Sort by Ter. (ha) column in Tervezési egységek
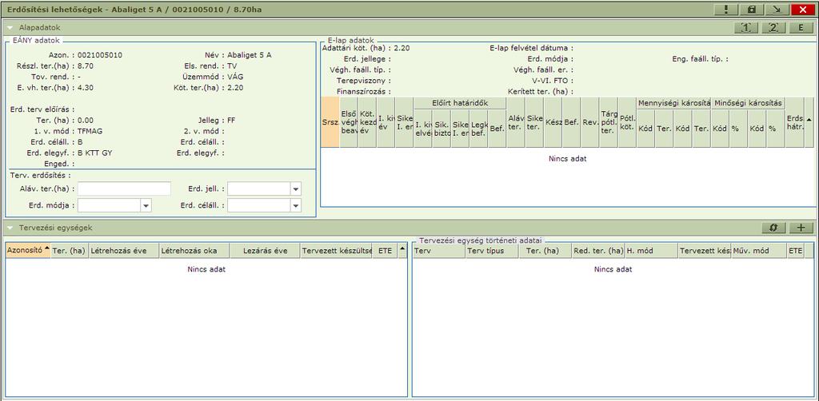819x401 pixels. [x=70, y=251]
